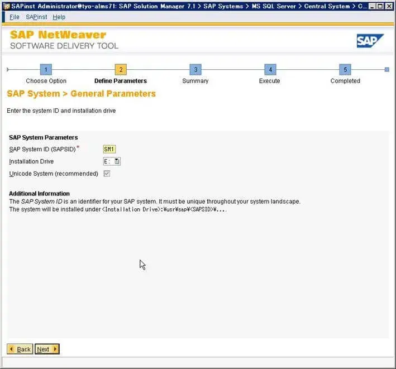Image resolution: width=396 pixels, height=369 pixels.
Task: Click the SAP logo
Action: 370,41
